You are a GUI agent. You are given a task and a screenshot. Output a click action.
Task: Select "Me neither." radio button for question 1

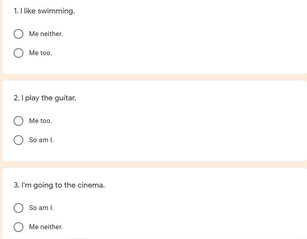[18, 34]
